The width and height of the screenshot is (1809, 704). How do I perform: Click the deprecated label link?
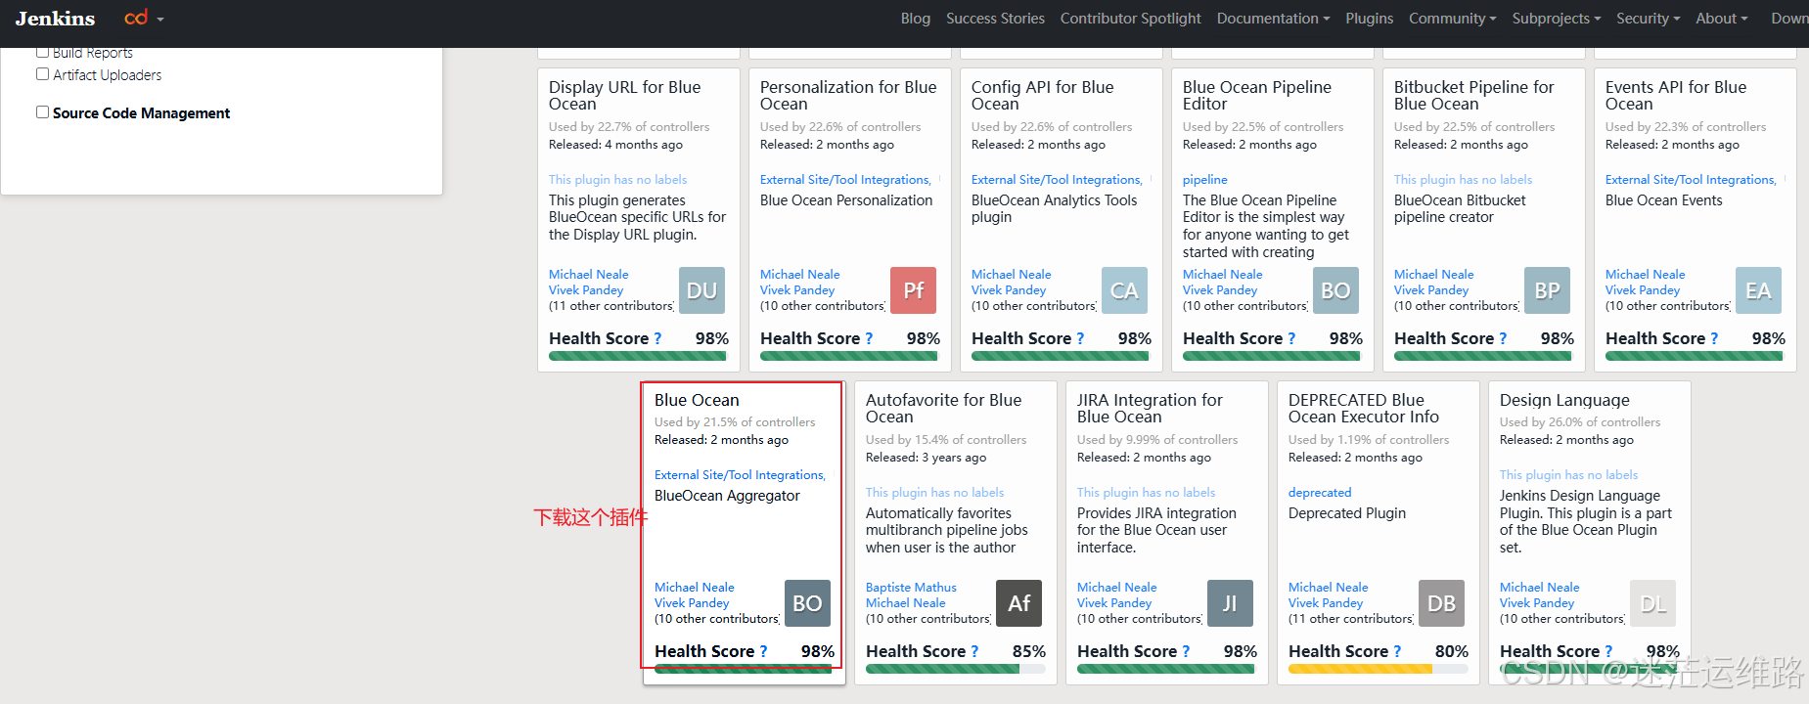point(1320,493)
